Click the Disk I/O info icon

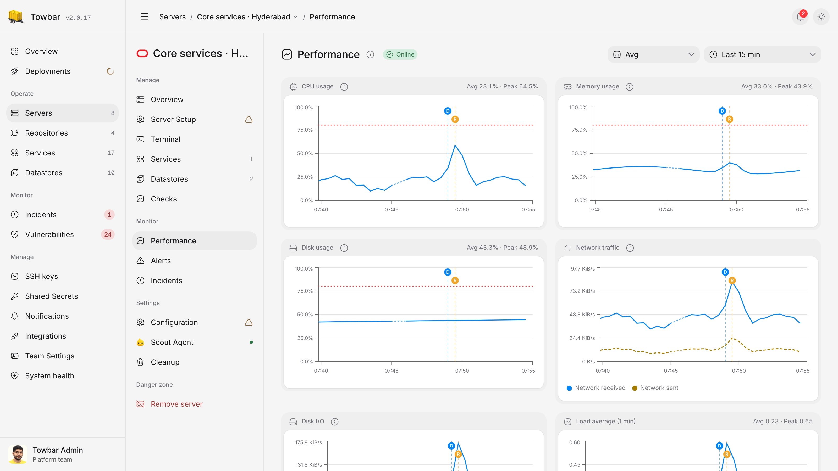[x=334, y=422]
